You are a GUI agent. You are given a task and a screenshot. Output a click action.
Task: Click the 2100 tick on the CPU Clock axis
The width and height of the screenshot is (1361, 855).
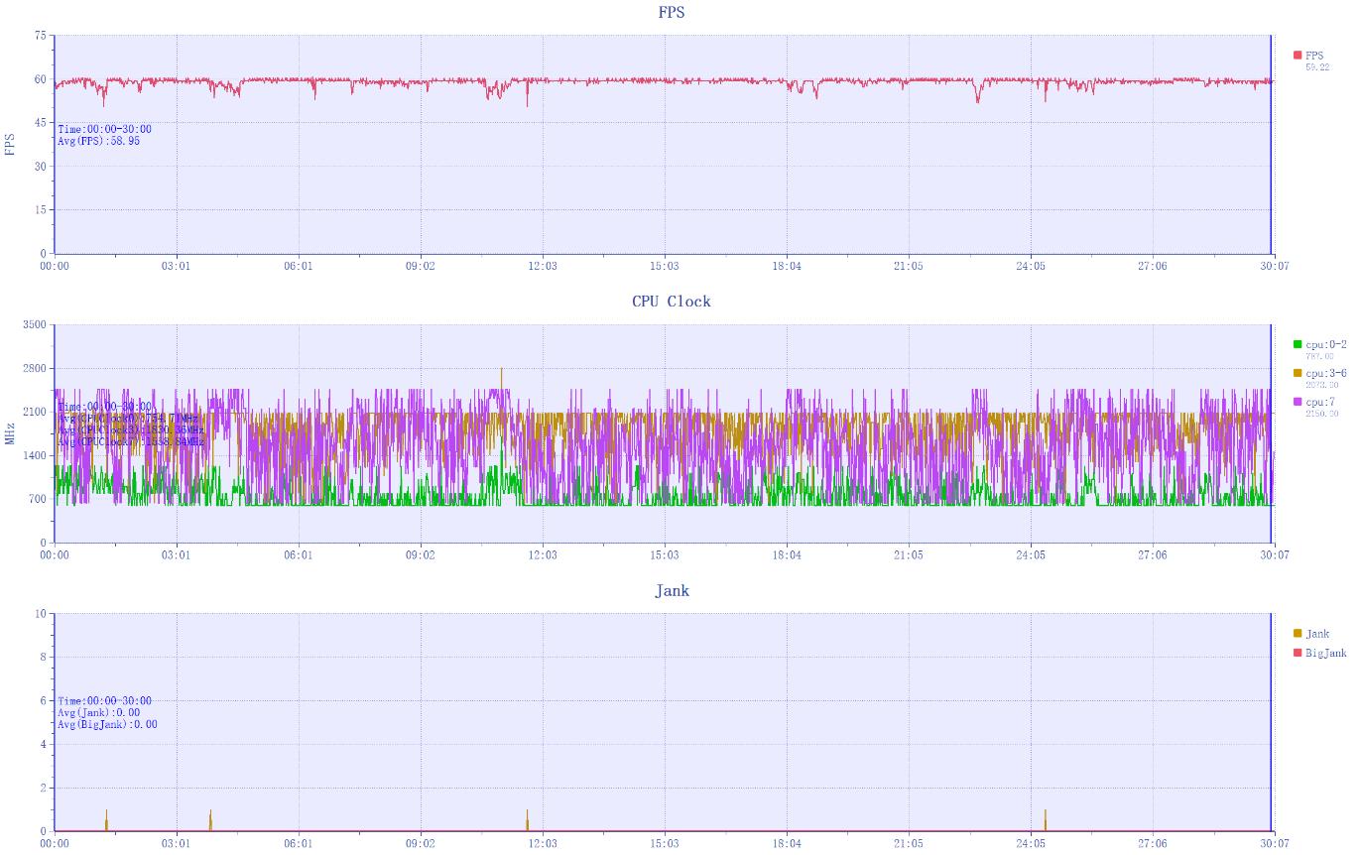coord(35,412)
